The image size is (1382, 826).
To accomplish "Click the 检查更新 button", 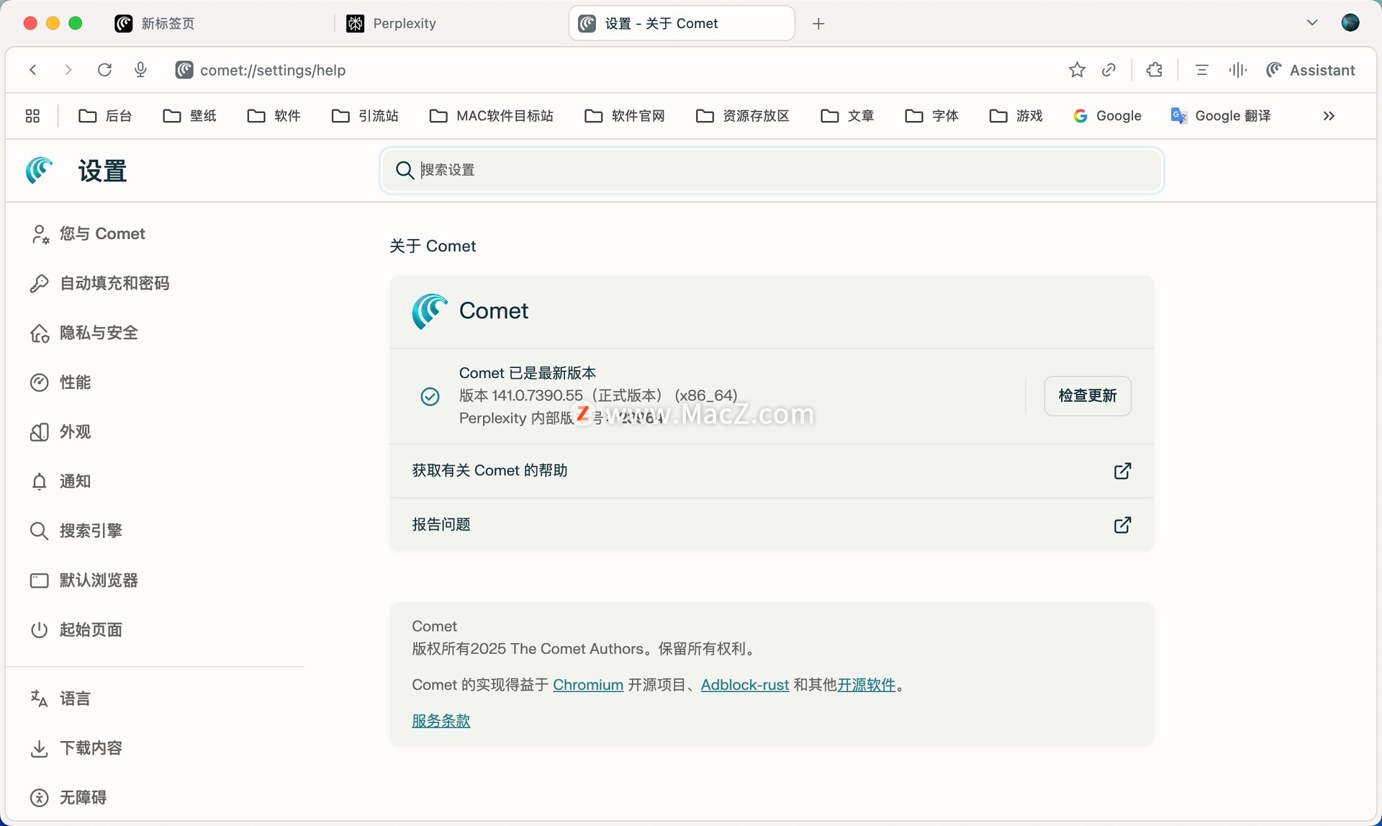I will coord(1087,395).
